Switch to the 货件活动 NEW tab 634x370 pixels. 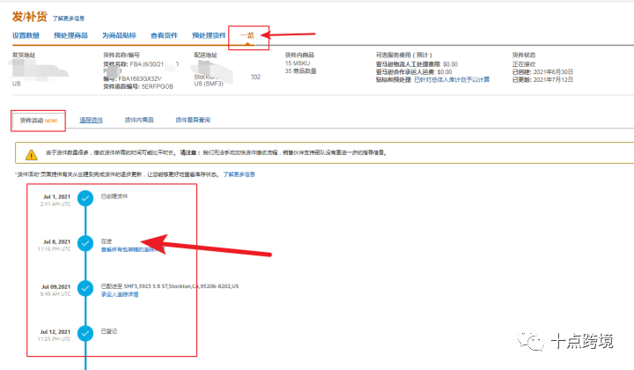[39, 121]
